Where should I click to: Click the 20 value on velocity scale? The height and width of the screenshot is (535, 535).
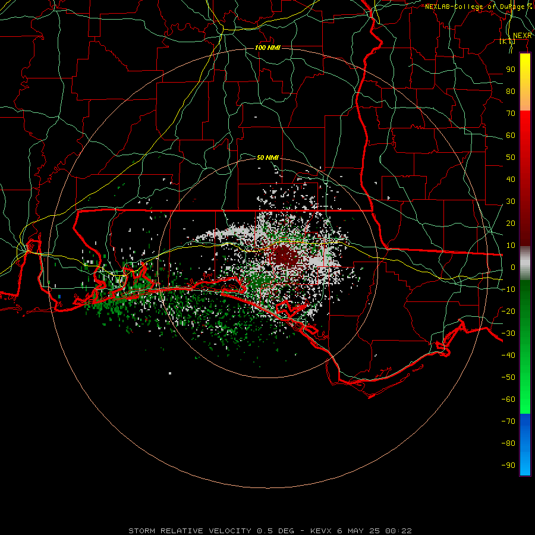511,224
